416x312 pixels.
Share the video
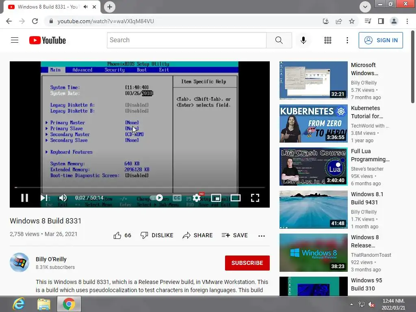pos(198,235)
